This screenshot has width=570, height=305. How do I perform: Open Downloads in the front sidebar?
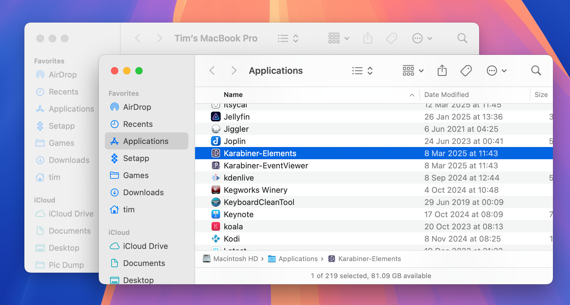143,192
